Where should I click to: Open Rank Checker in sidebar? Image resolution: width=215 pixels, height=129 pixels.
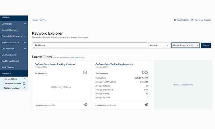[14, 67]
